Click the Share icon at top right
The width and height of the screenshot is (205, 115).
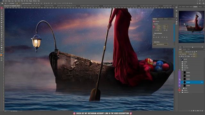pos(203,4)
